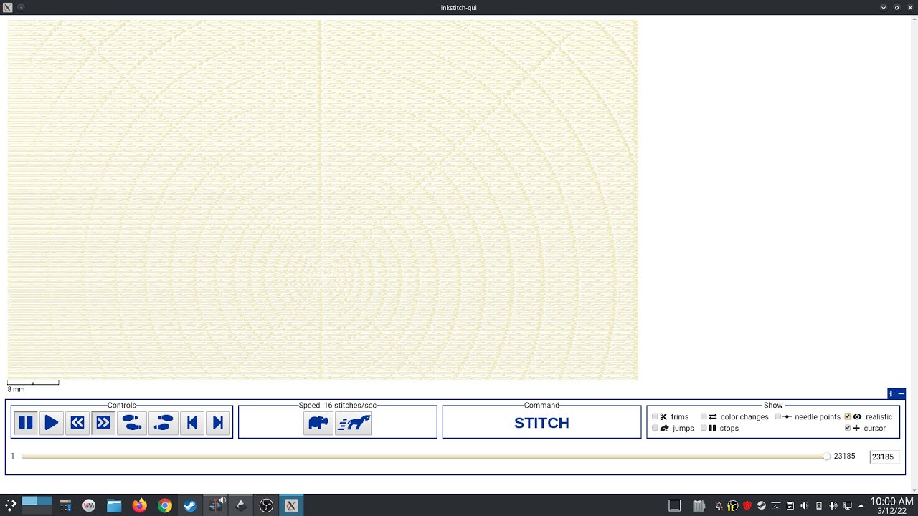
Task: Click the STITCH command label
Action: pyautogui.click(x=541, y=423)
